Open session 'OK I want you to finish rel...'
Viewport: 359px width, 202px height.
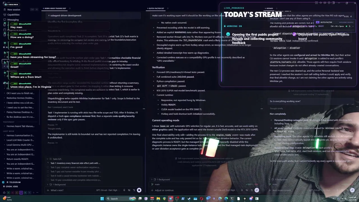[20, 93]
